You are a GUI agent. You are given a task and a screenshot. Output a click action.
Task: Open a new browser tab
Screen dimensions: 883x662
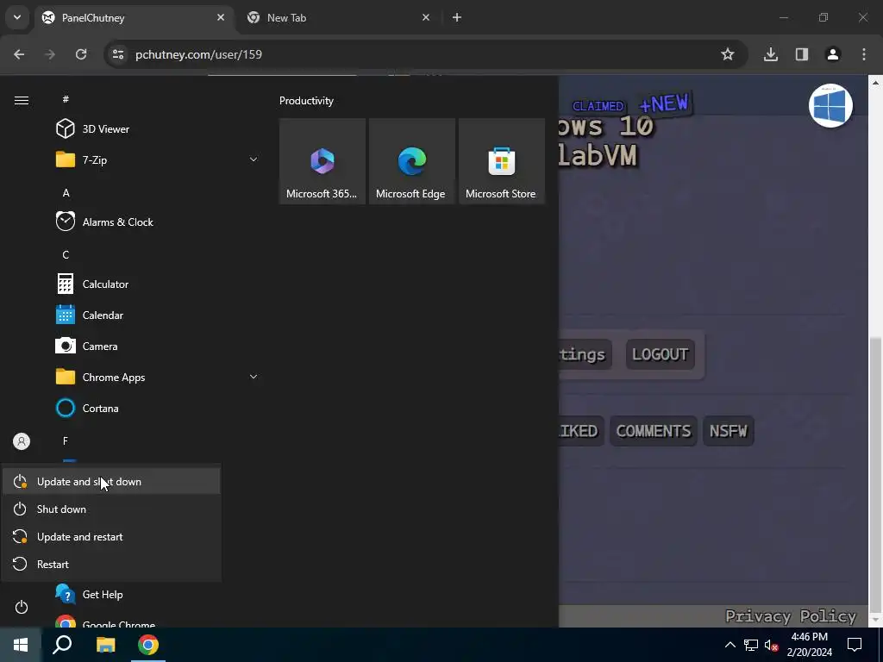click(457, 17)
